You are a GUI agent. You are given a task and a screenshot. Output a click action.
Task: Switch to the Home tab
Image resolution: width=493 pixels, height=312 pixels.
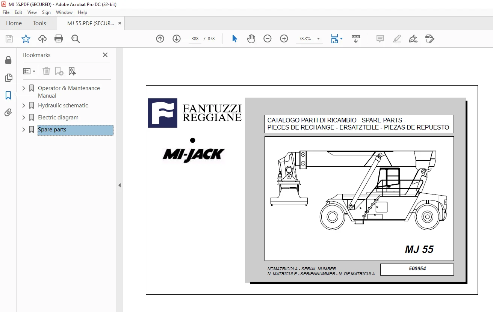click(14, 23)
